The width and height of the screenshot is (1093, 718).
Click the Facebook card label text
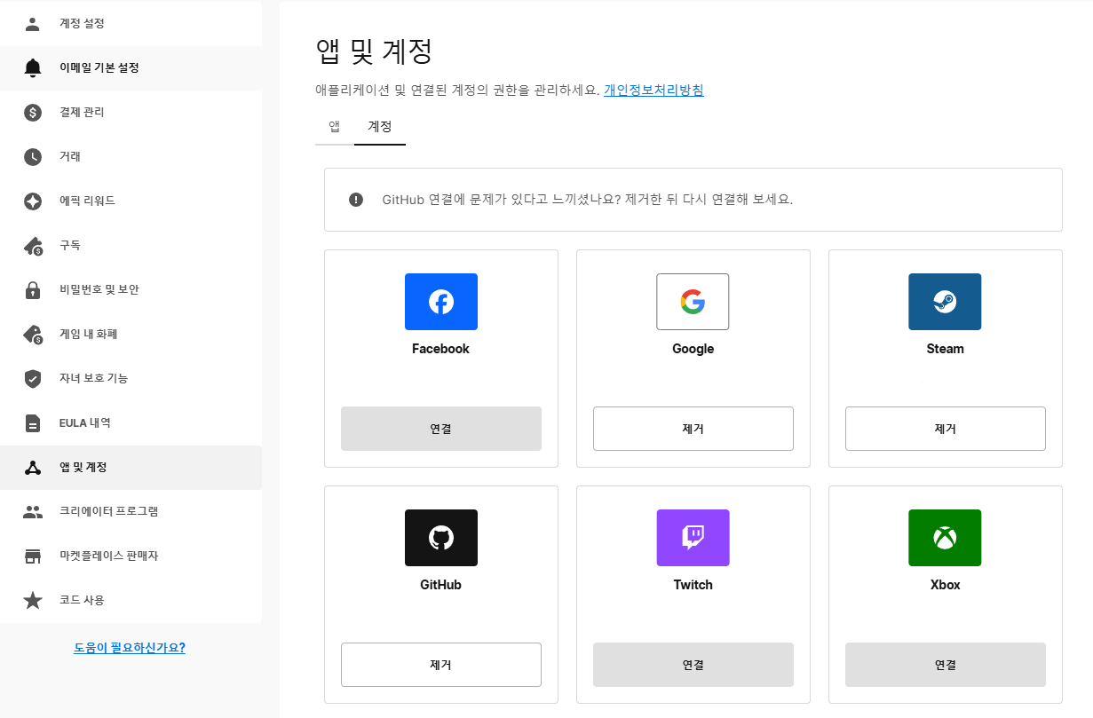[440, 349]
